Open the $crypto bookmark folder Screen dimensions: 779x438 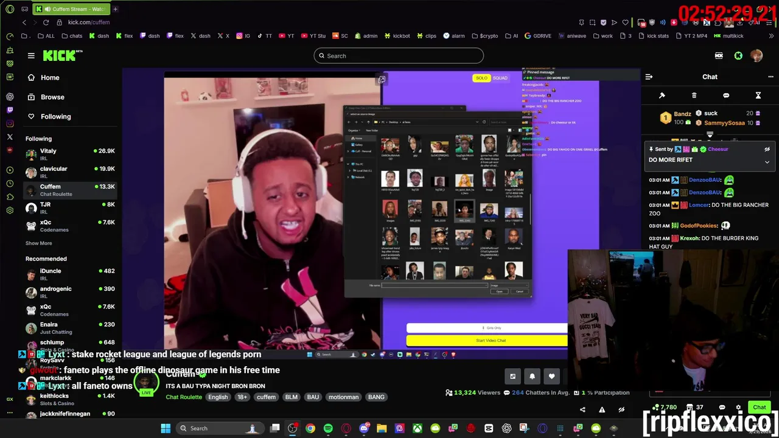[484, 36]
